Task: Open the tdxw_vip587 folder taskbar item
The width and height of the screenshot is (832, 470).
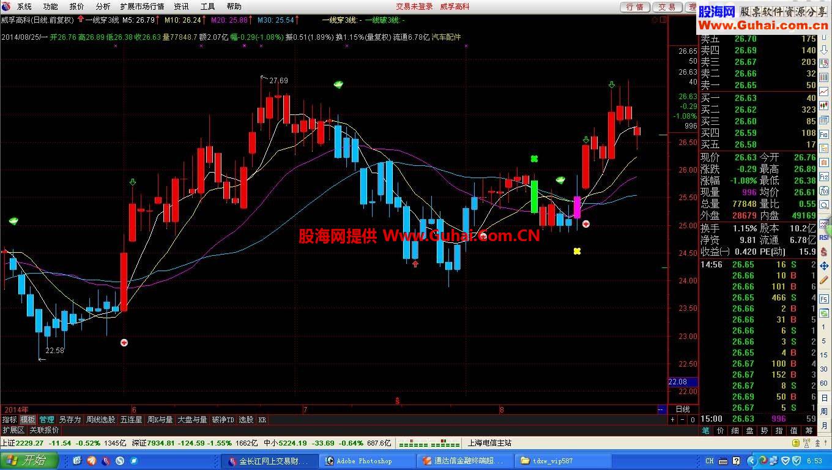Action: (562, 461)
